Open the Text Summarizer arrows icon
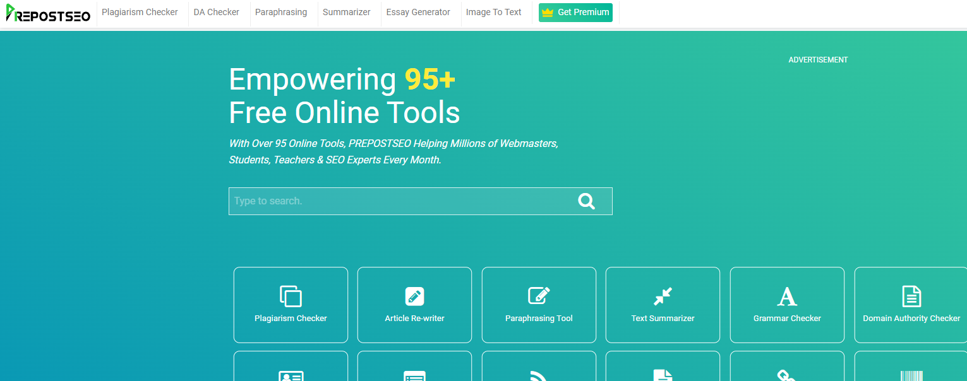This screenshot has height=381, width=967. (x=663, y=296)
